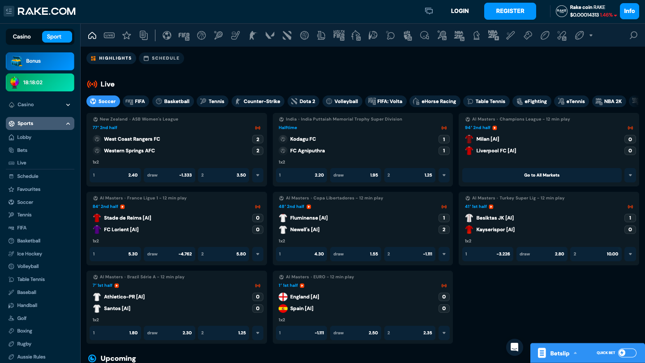Select the ice hockey stick icon in toolbar
The width and height of the screenshot is (645, 363).
coord(236,35)
